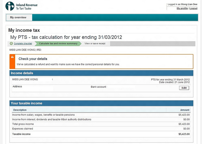Open the My profile link
Screen dimensions: 202x144
coord(182,8)
